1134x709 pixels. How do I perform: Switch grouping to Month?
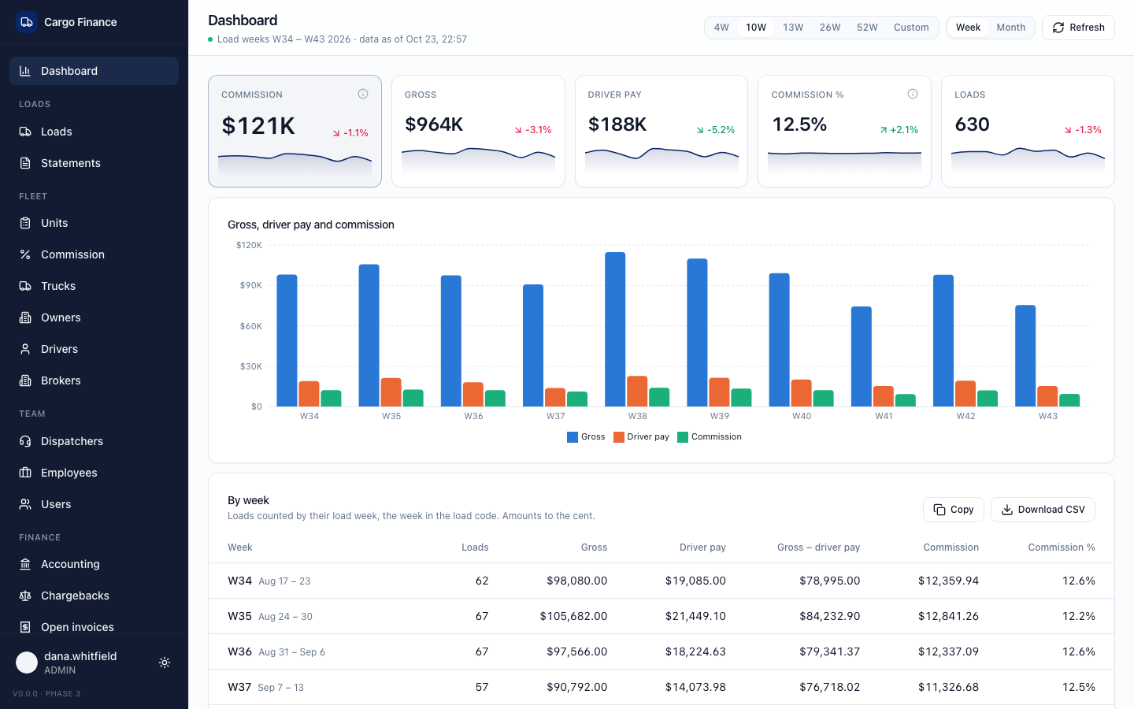(1011, 28)
